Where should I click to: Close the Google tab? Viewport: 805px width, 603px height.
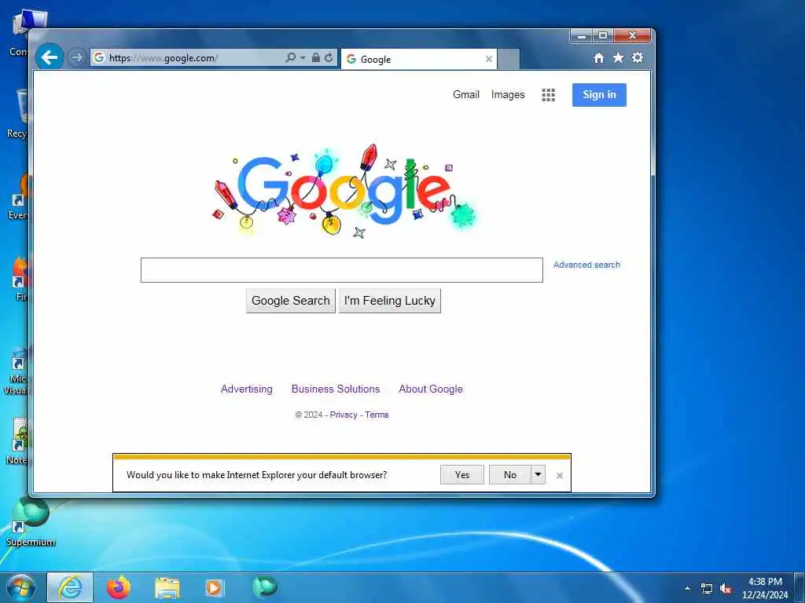[x=489, y=59]
